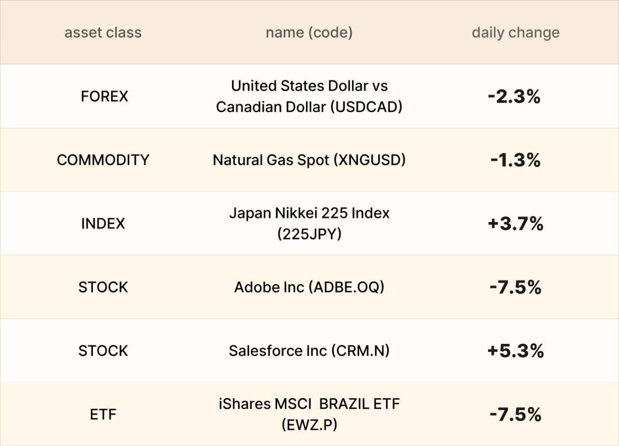Screen dimensions: 619x446
Task: Select the FOREX asset class cell
Action: click(x=104, y=96)
